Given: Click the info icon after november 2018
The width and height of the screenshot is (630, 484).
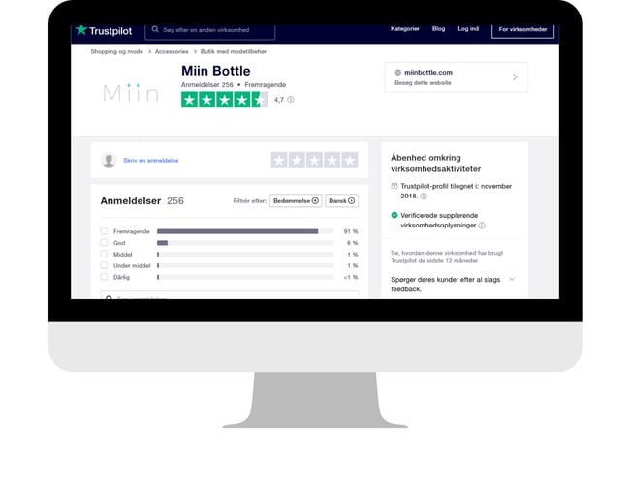Looking at the screenshot, I should coord(424,196).
